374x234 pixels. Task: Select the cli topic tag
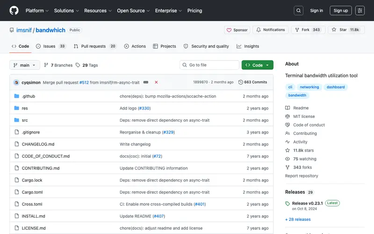pos(290,87)
